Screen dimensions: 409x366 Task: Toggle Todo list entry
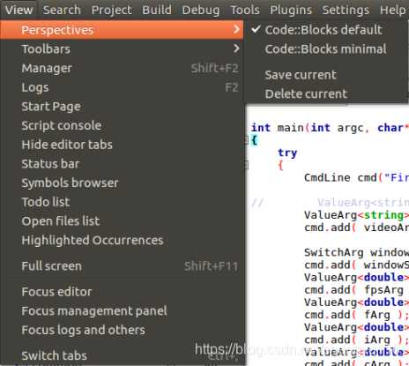[122, 202]
